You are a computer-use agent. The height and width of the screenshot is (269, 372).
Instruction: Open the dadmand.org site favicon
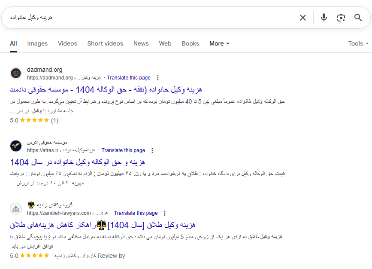pos(16,73)
